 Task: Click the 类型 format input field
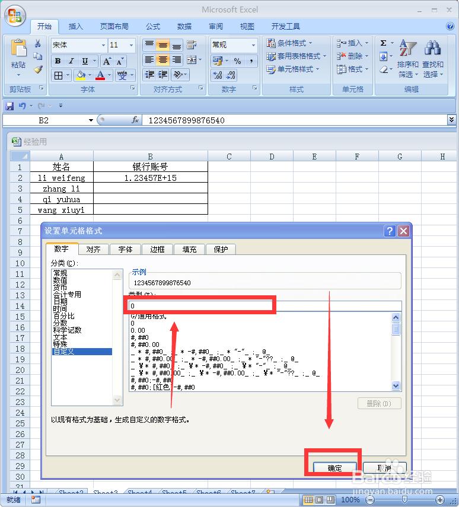[x=265, y=306]
